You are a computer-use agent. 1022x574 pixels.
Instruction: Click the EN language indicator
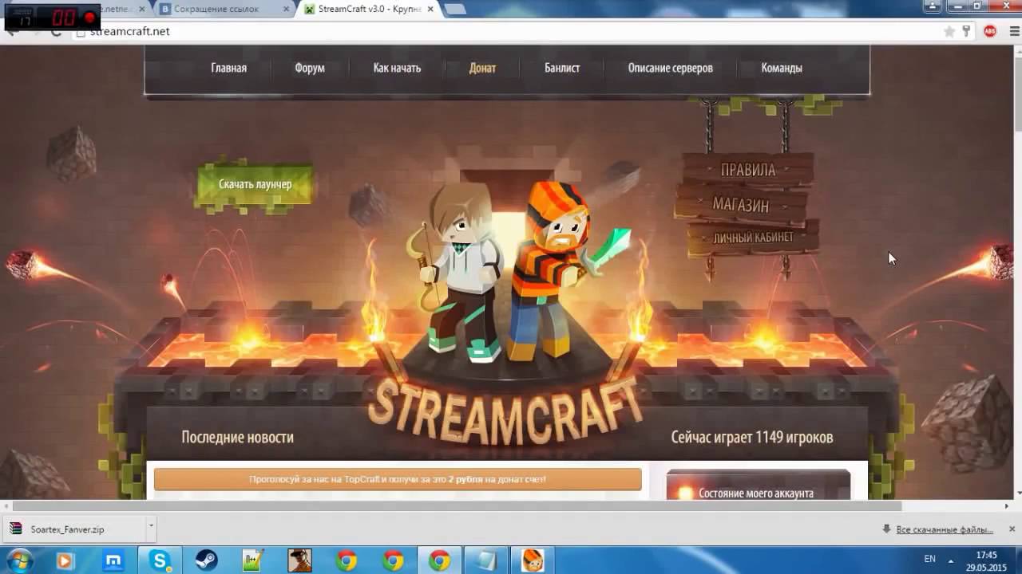[929, 559]
